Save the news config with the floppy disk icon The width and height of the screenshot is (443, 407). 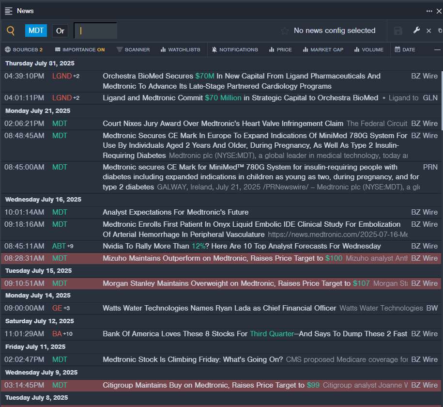398,31
